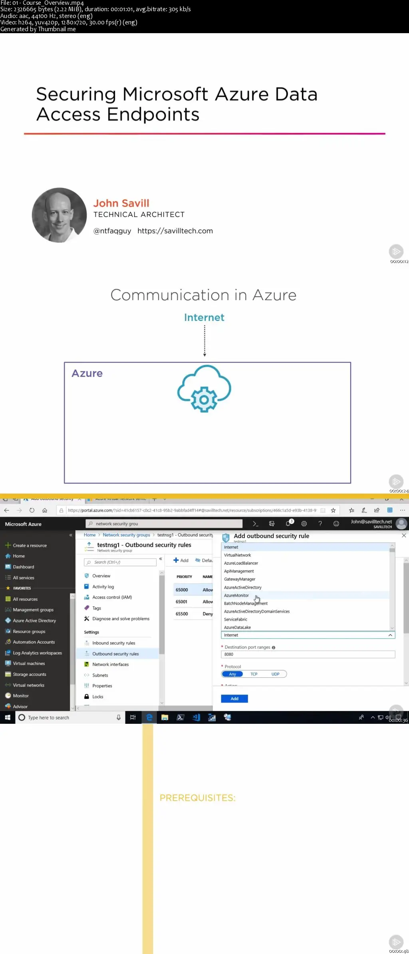The image size is (409, 954).
Task: Open Dashboard in the Azure sidebar
Action: (x=24, y=567)
